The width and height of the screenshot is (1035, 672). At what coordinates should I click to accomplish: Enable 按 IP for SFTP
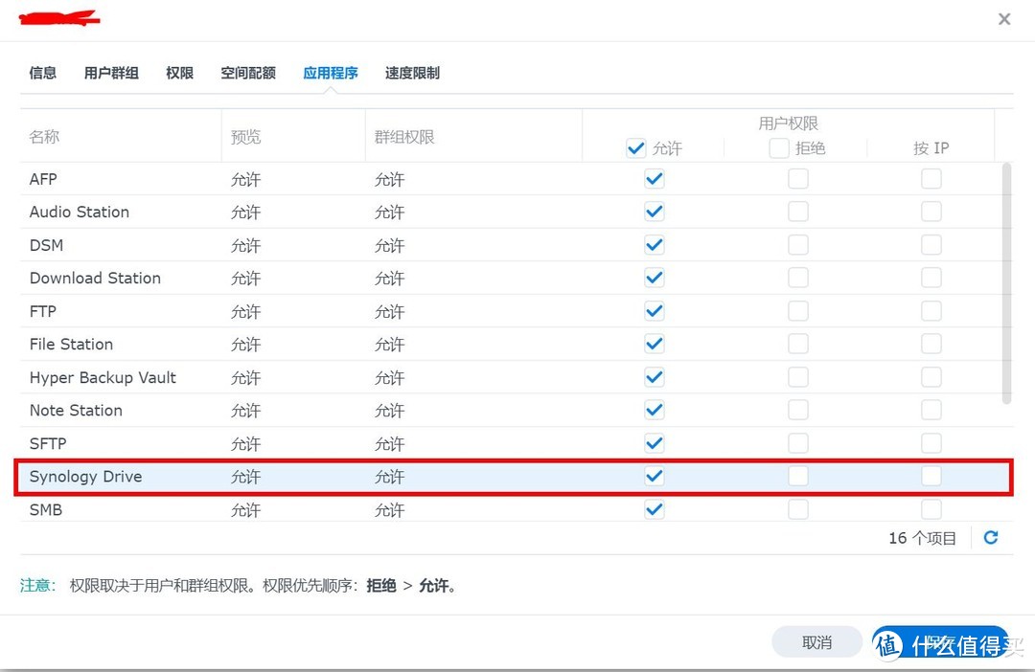931,443
